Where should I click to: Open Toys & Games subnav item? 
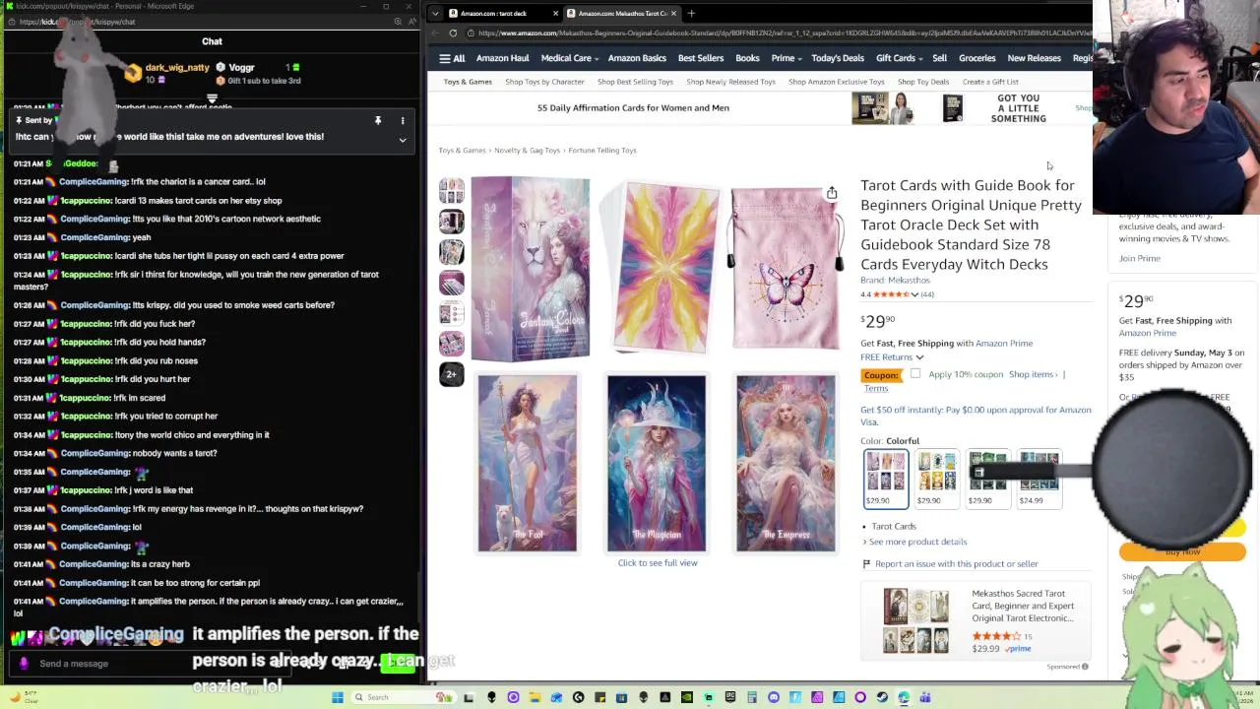point(468,82)
